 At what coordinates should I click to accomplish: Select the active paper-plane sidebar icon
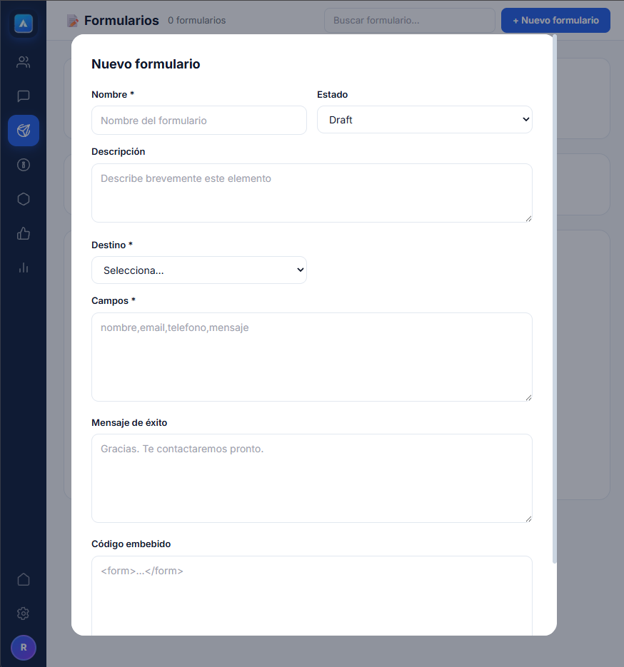[x=24, y=131]
